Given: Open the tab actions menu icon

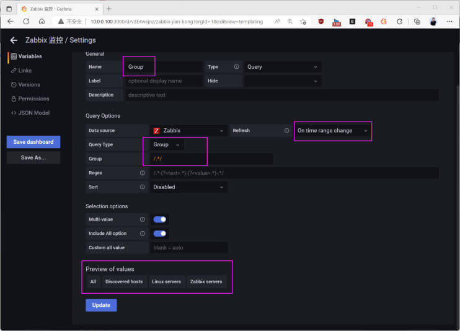Looking at the screenshot, I should tap(9, 9).
